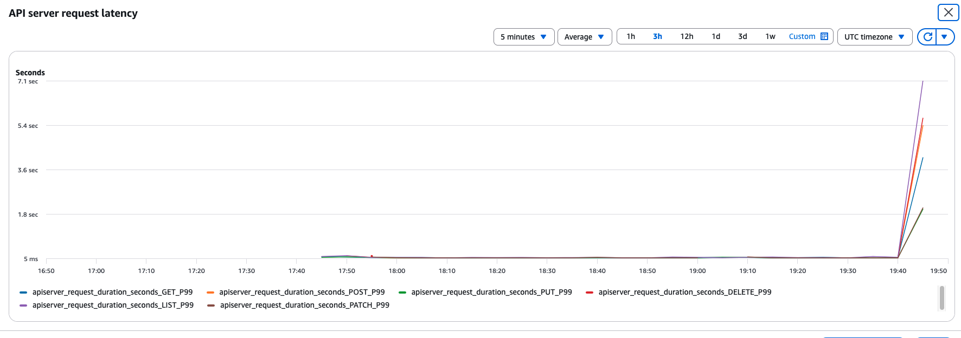This screenshot has width=961, height=338.
Task: Click the apiserver_request_duration_seconds_PATCH_P99 legend label
Action: (305, 305)
